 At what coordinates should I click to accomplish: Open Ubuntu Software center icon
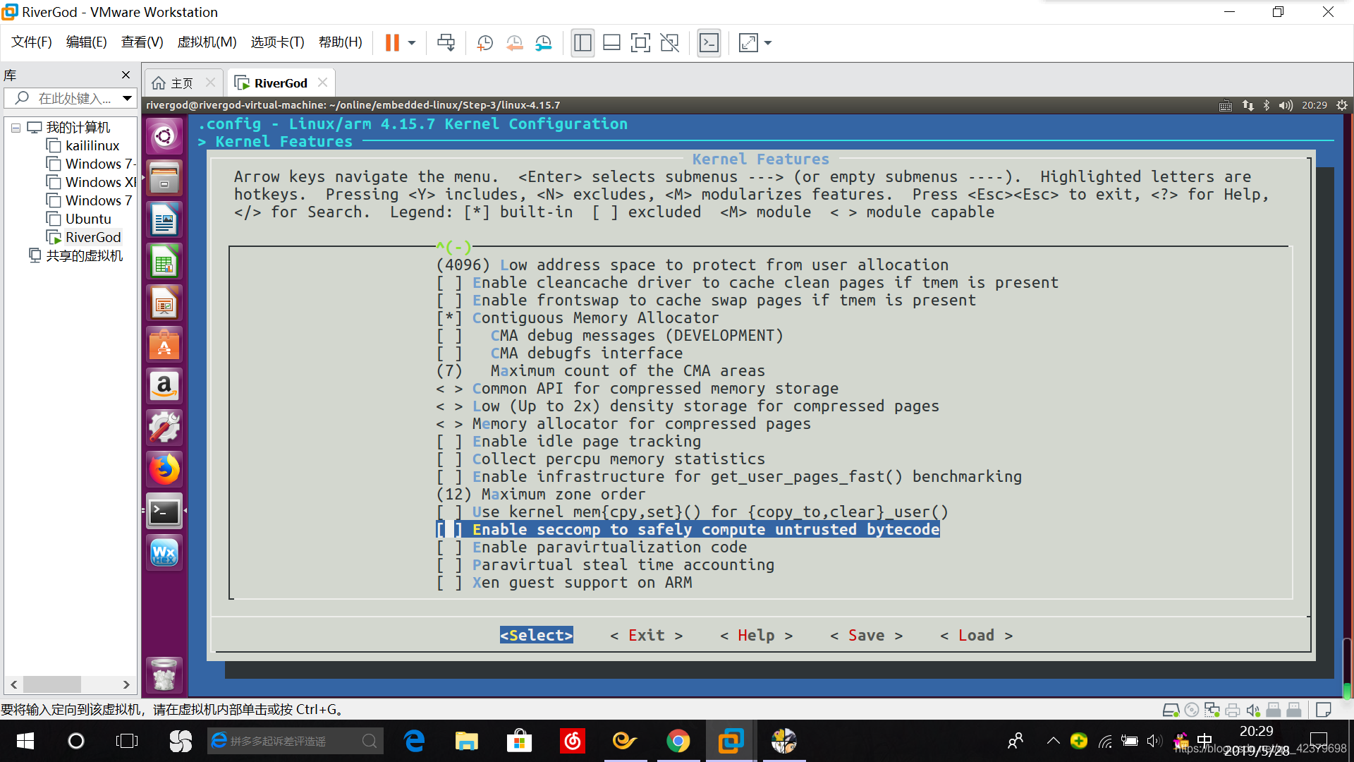click(164, 344)
